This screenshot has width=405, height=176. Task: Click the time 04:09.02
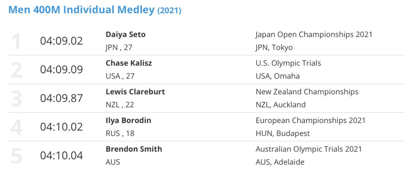pyautogui.click(x=61, y=41)
